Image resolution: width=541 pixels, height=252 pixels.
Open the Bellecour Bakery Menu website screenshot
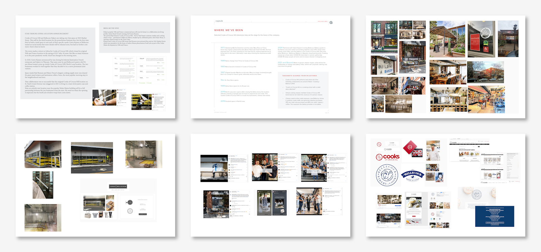[x=469, y=151]
